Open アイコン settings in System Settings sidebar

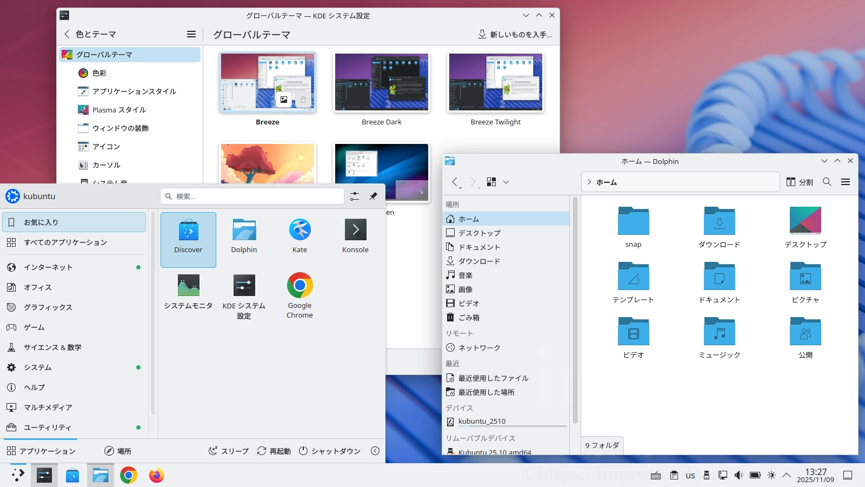pyautogui.click(x=130, y=147)
